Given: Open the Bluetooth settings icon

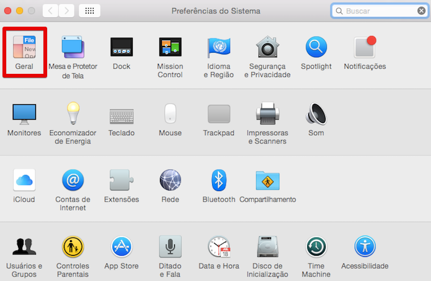Looking at the screenshot, I should pos(219,180).
